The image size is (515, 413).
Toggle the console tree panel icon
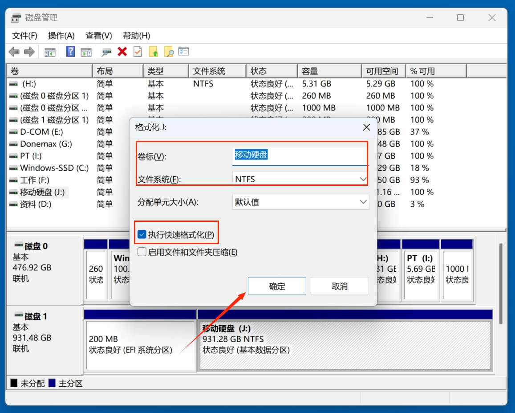tap(49, 52)
